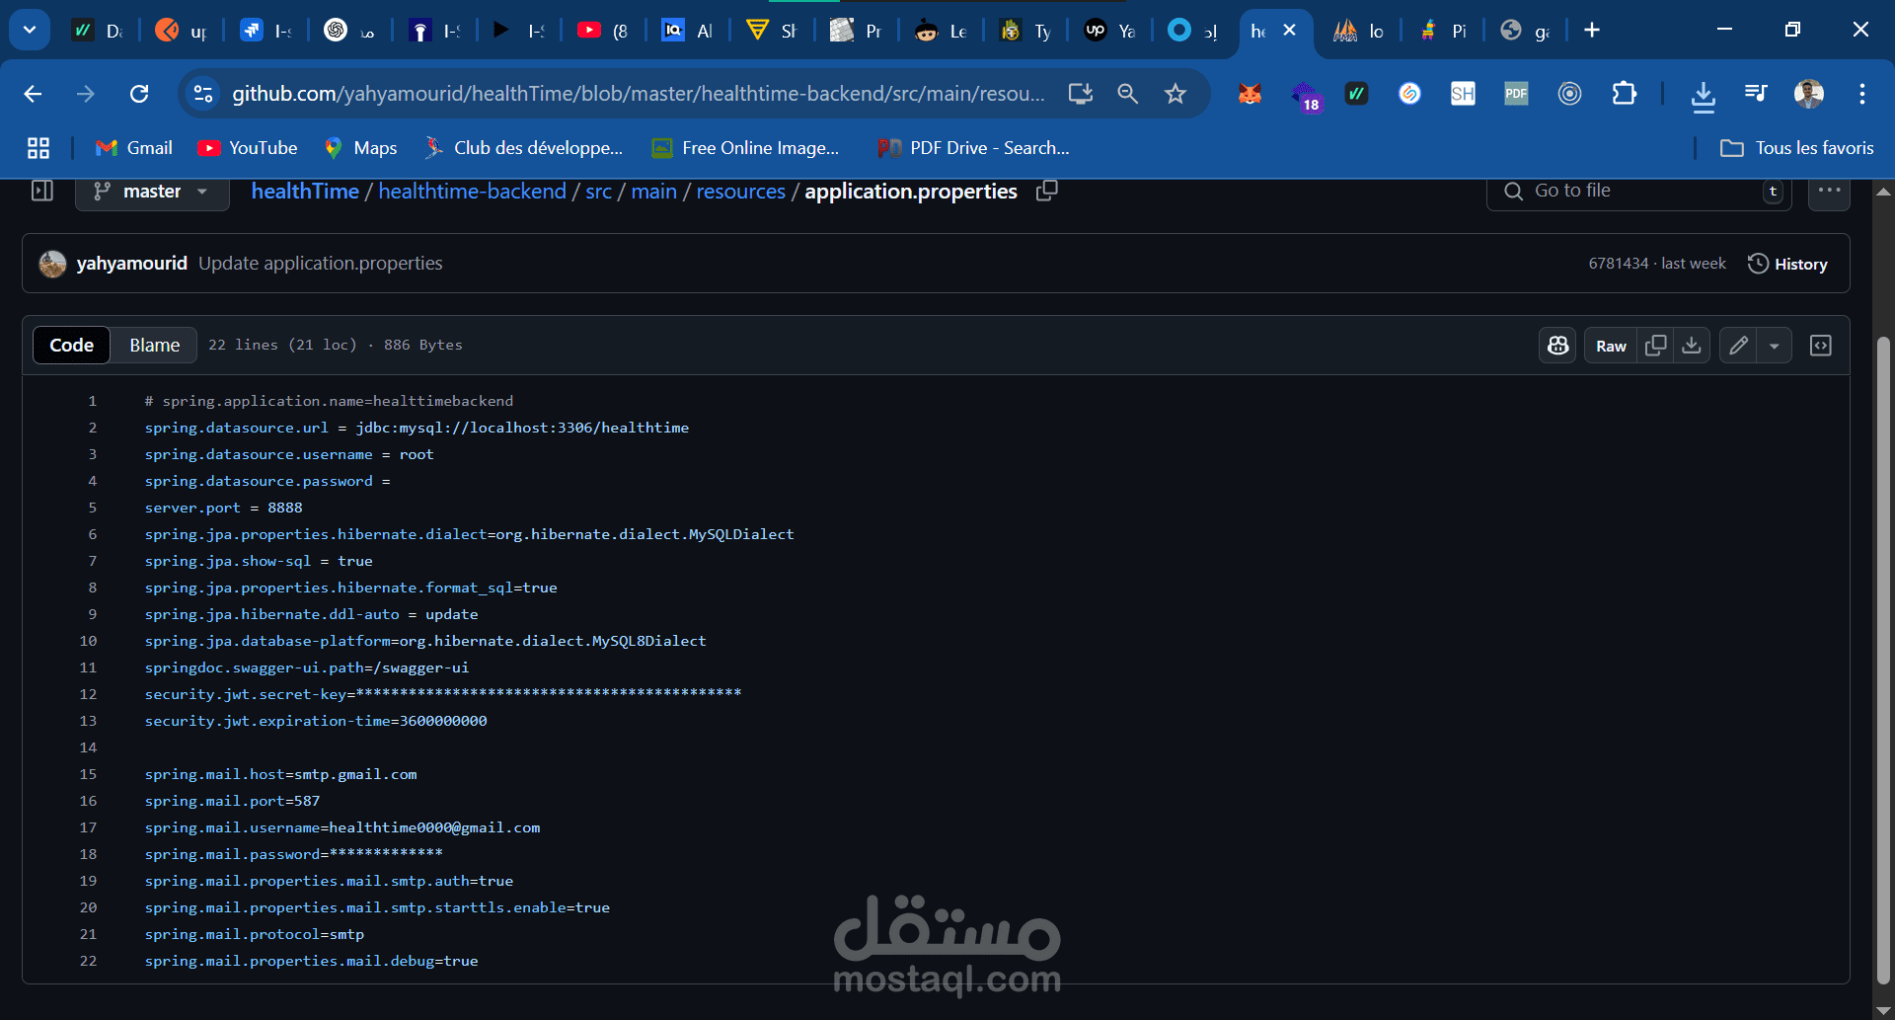Click the install app icon in address bar
This screenshot has width=1895, height=1020.
tap(1081, 94)
